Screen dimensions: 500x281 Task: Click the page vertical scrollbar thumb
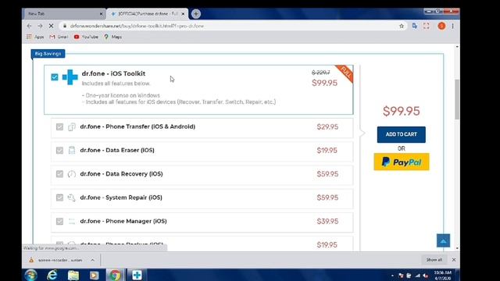coord(457,99)
